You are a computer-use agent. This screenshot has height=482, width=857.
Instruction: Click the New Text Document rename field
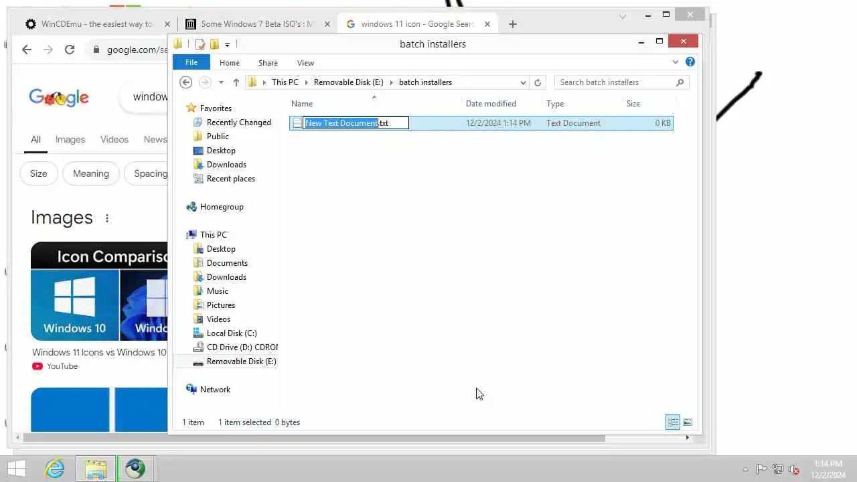click(356, 123)
